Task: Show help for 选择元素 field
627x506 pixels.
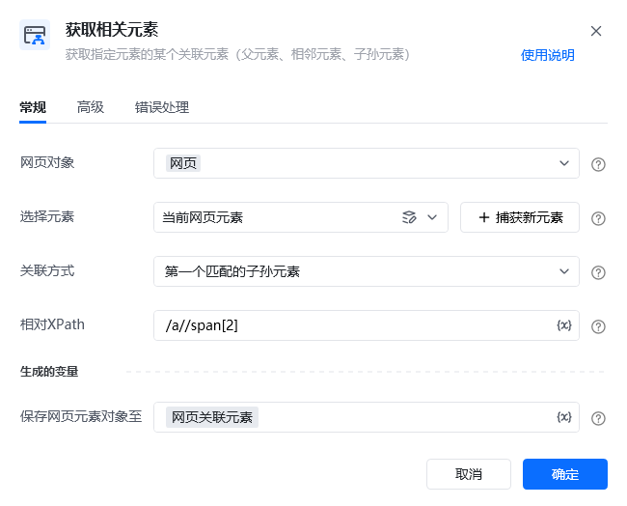Action: [598, 218]
